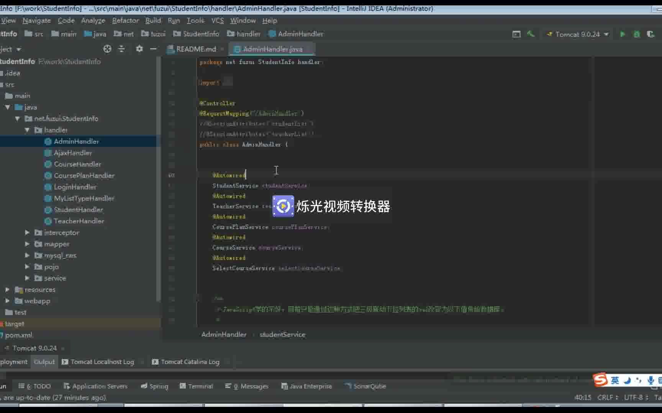Open the TODO tool window
The width and height of the screenshot is (662, 413).
[x=35, y=386]
